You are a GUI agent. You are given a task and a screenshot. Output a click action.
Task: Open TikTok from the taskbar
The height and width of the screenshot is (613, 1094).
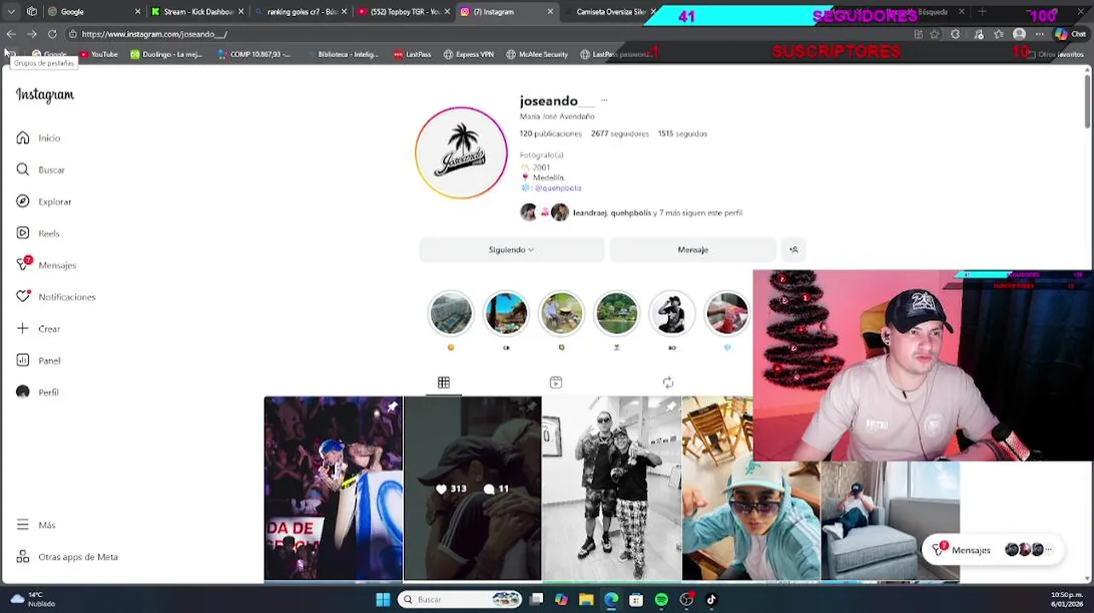711,599
